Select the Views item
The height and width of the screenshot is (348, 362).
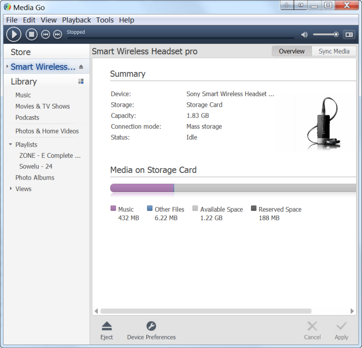click(x=23, y=189)
